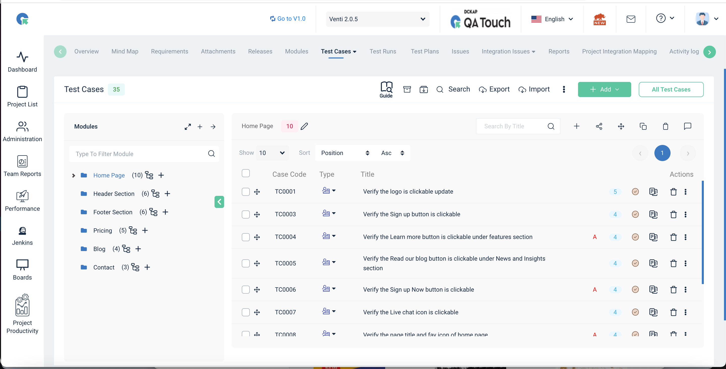Select the checkbox for TC0006
This screenshot has height=369, width=726.
[246, 290]
